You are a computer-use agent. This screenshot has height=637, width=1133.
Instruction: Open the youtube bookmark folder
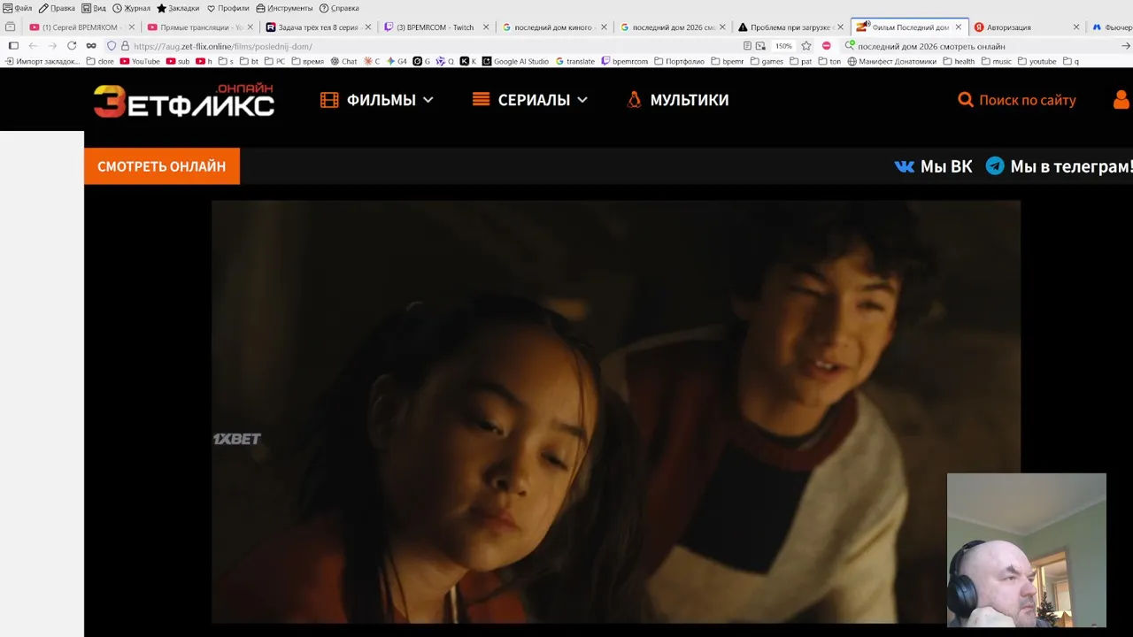coord(1037,62)
